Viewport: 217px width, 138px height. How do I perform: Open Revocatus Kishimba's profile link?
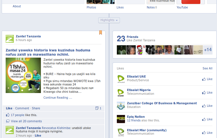(56, 128)
